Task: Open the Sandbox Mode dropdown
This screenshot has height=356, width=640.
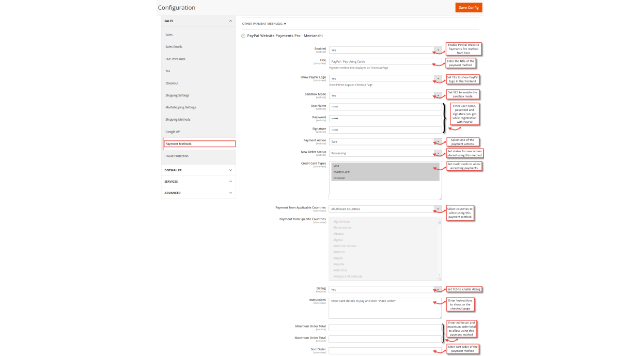Action: tap(385, 95)
